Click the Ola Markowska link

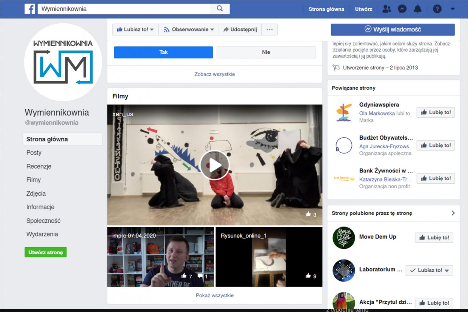(x=377, y=113)
